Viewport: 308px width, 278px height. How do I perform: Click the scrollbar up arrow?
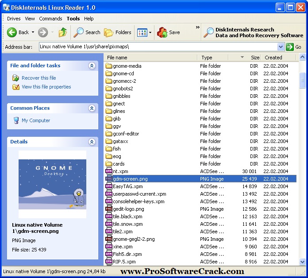point(302,57)
